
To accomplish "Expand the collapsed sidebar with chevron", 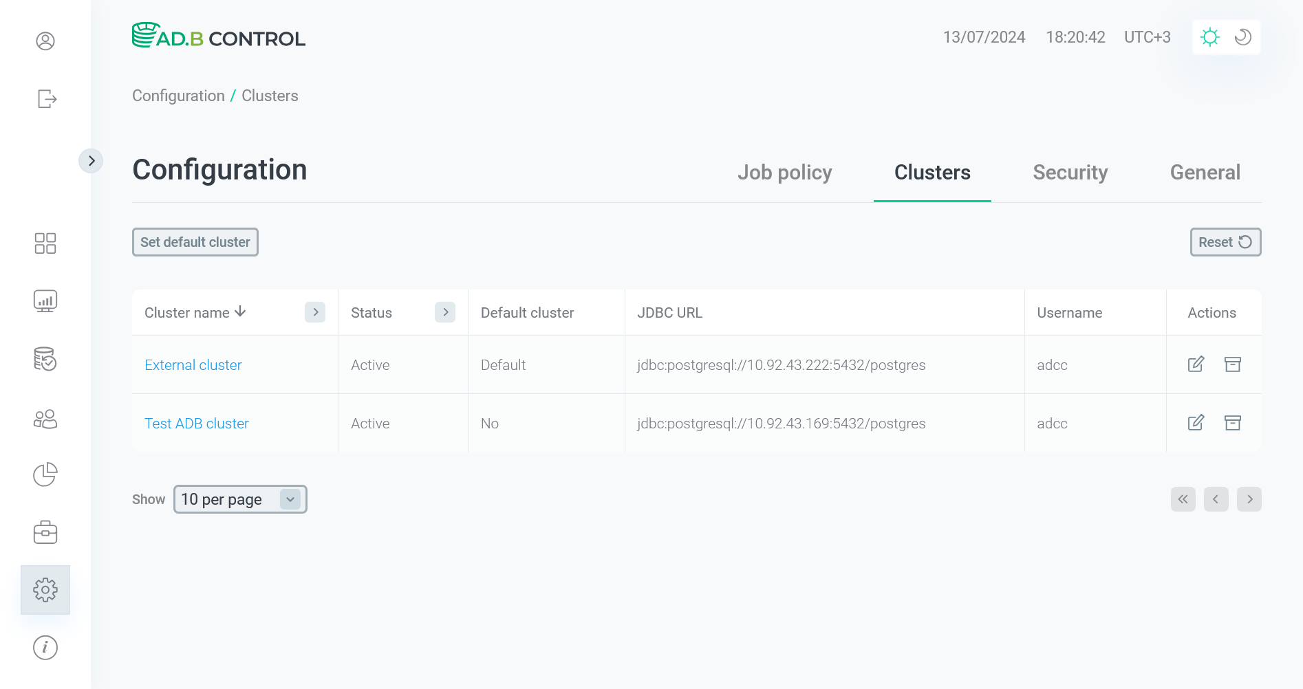I will 91,160.
